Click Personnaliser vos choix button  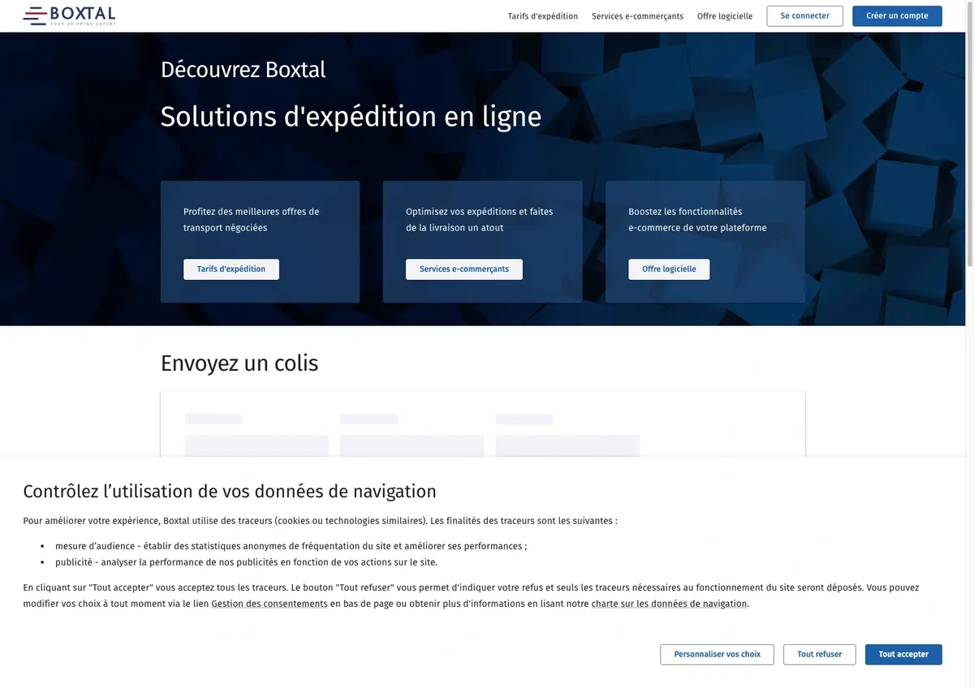(x=717, y=654)
